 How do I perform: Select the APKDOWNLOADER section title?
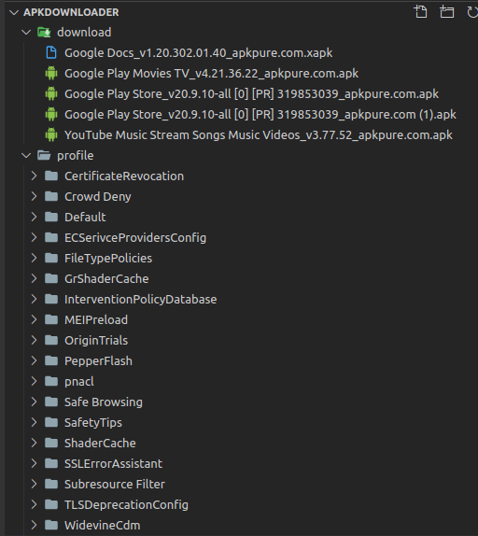click(x=71, y=12)
